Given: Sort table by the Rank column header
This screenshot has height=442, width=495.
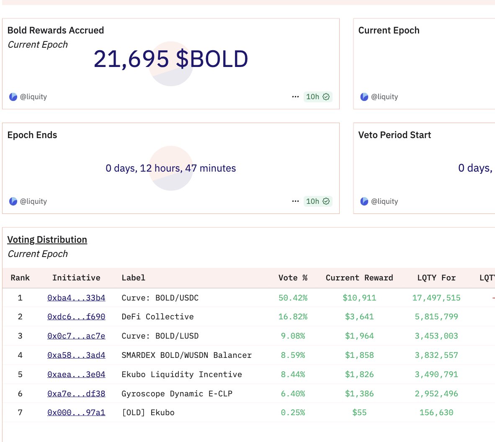Looking at the screenshot, I should click(20, 278).
